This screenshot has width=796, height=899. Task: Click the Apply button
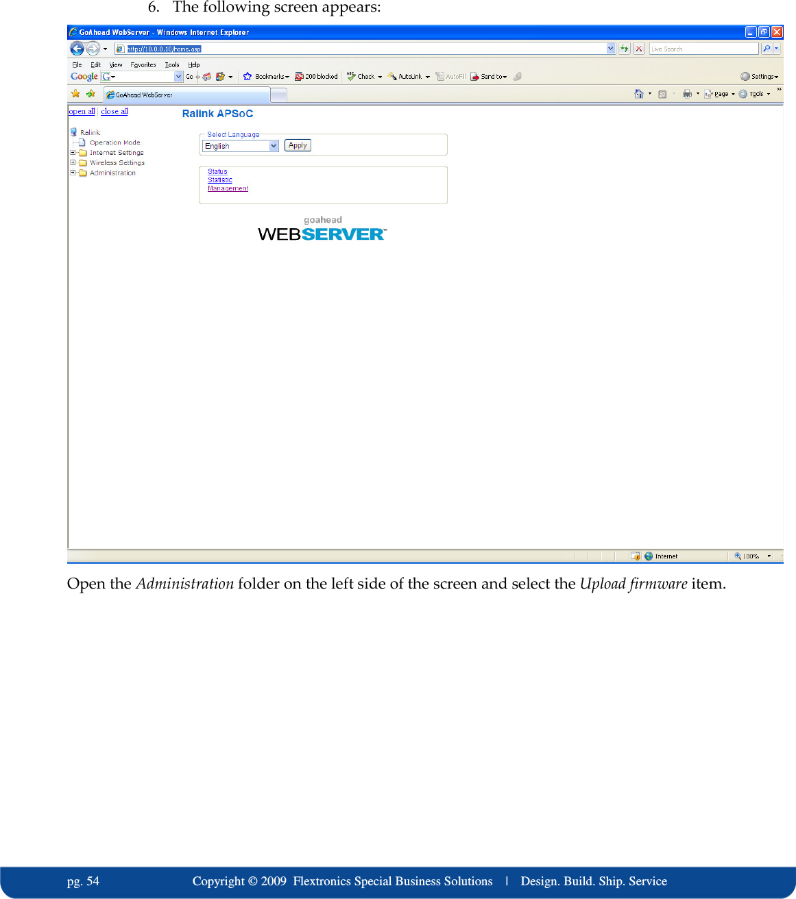point(298,145)
